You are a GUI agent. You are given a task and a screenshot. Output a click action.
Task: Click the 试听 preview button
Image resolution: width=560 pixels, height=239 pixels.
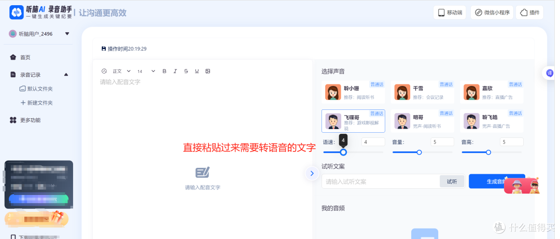(x=452, y=181)
